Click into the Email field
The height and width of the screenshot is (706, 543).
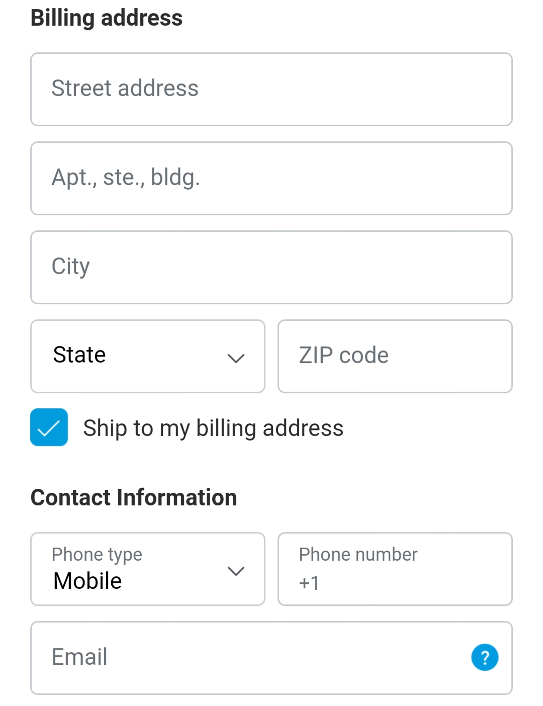pos(271,658)
